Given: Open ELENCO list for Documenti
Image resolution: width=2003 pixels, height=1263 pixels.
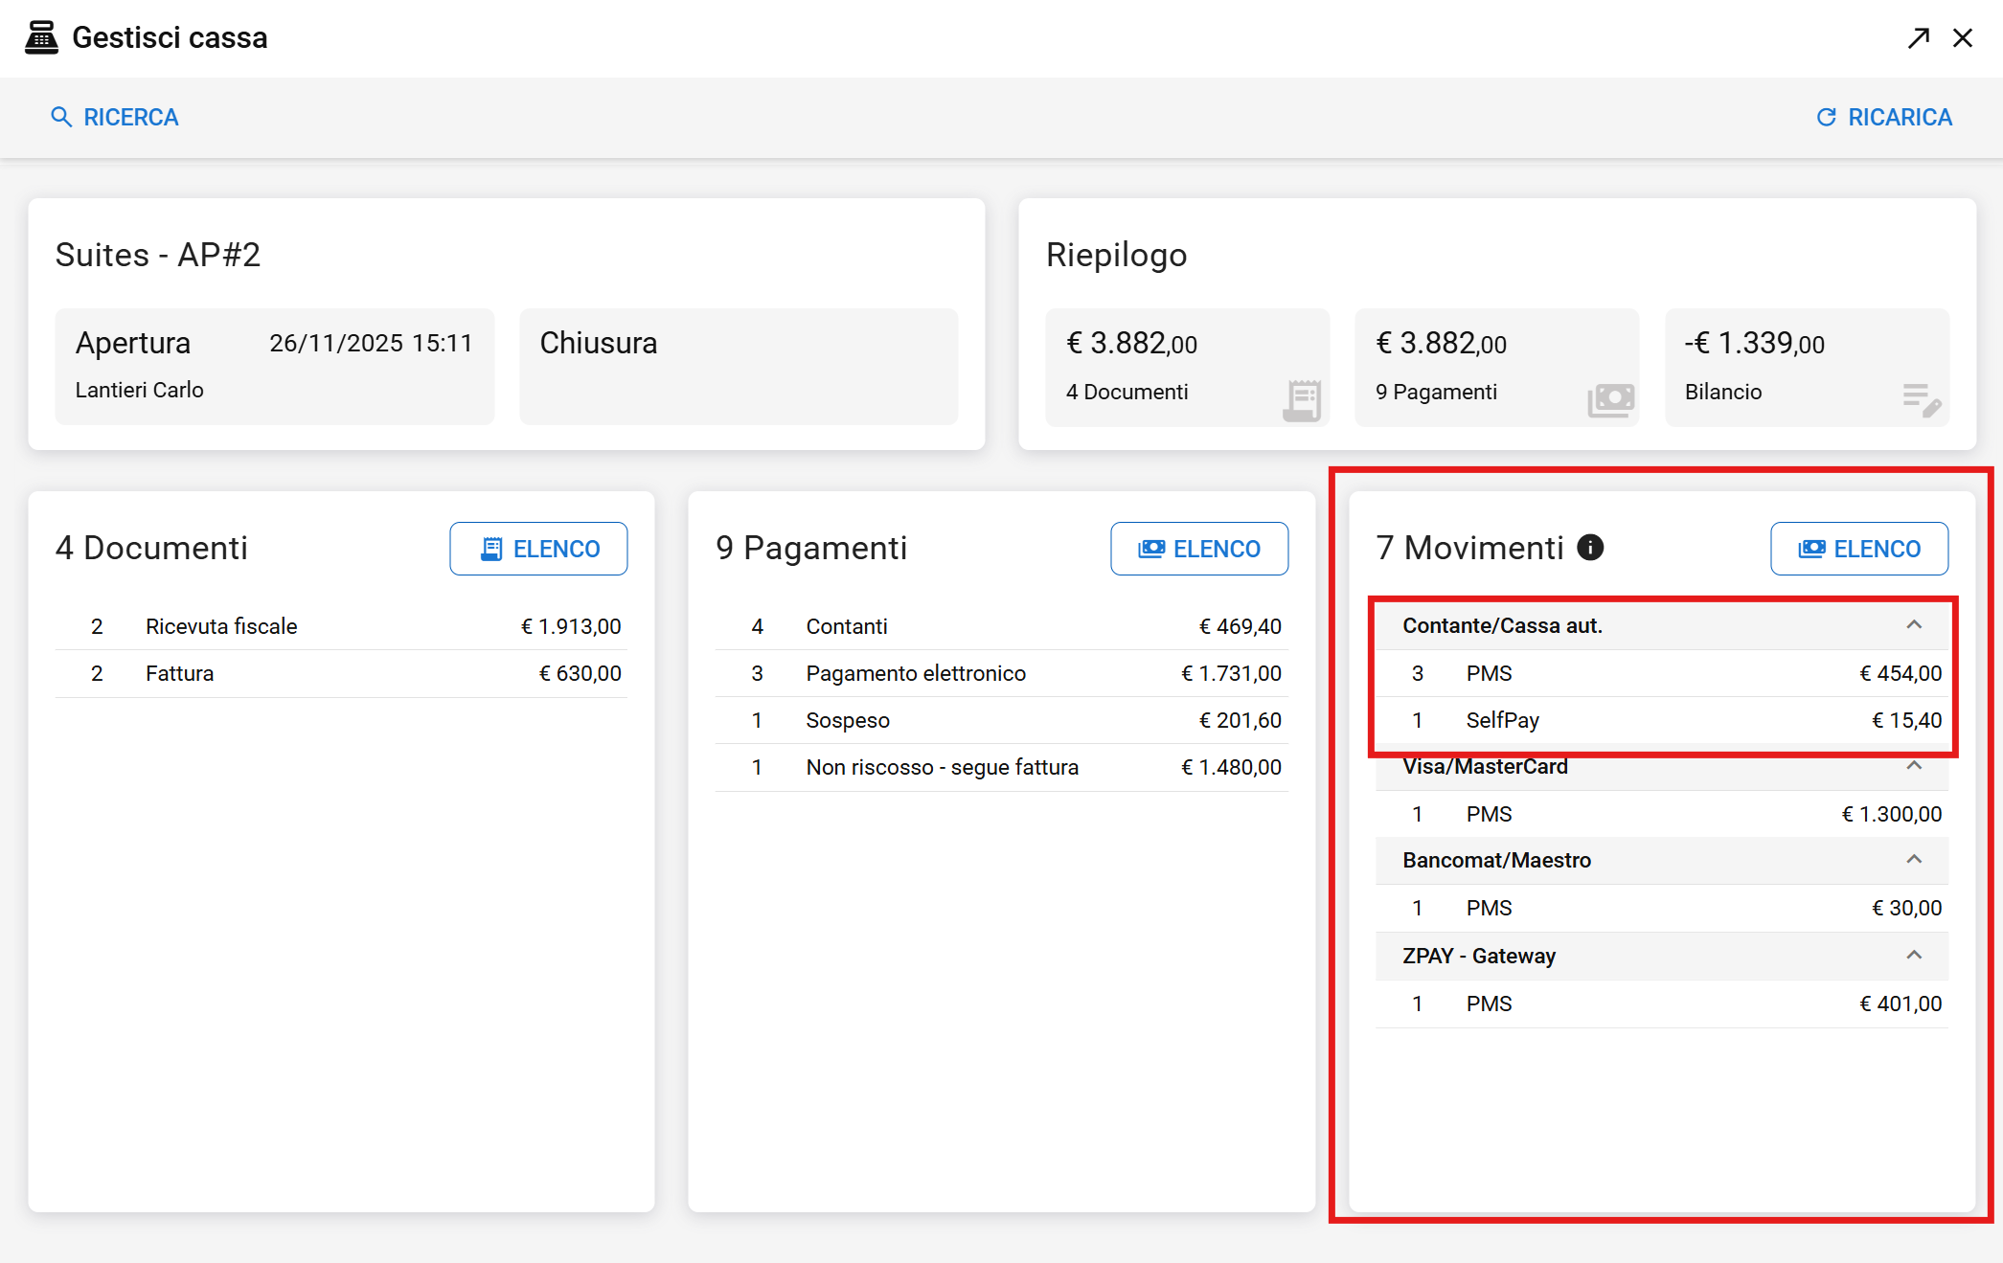Looking at the screenshot, I should click(538, 549).
